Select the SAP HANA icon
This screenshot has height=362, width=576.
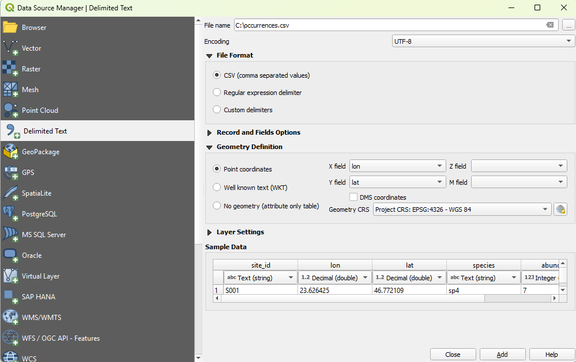(x=10, y=297)
